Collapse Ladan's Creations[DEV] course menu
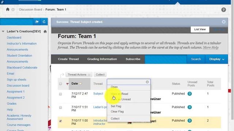Viewport: 234px width, 131px height. point(3,31)
